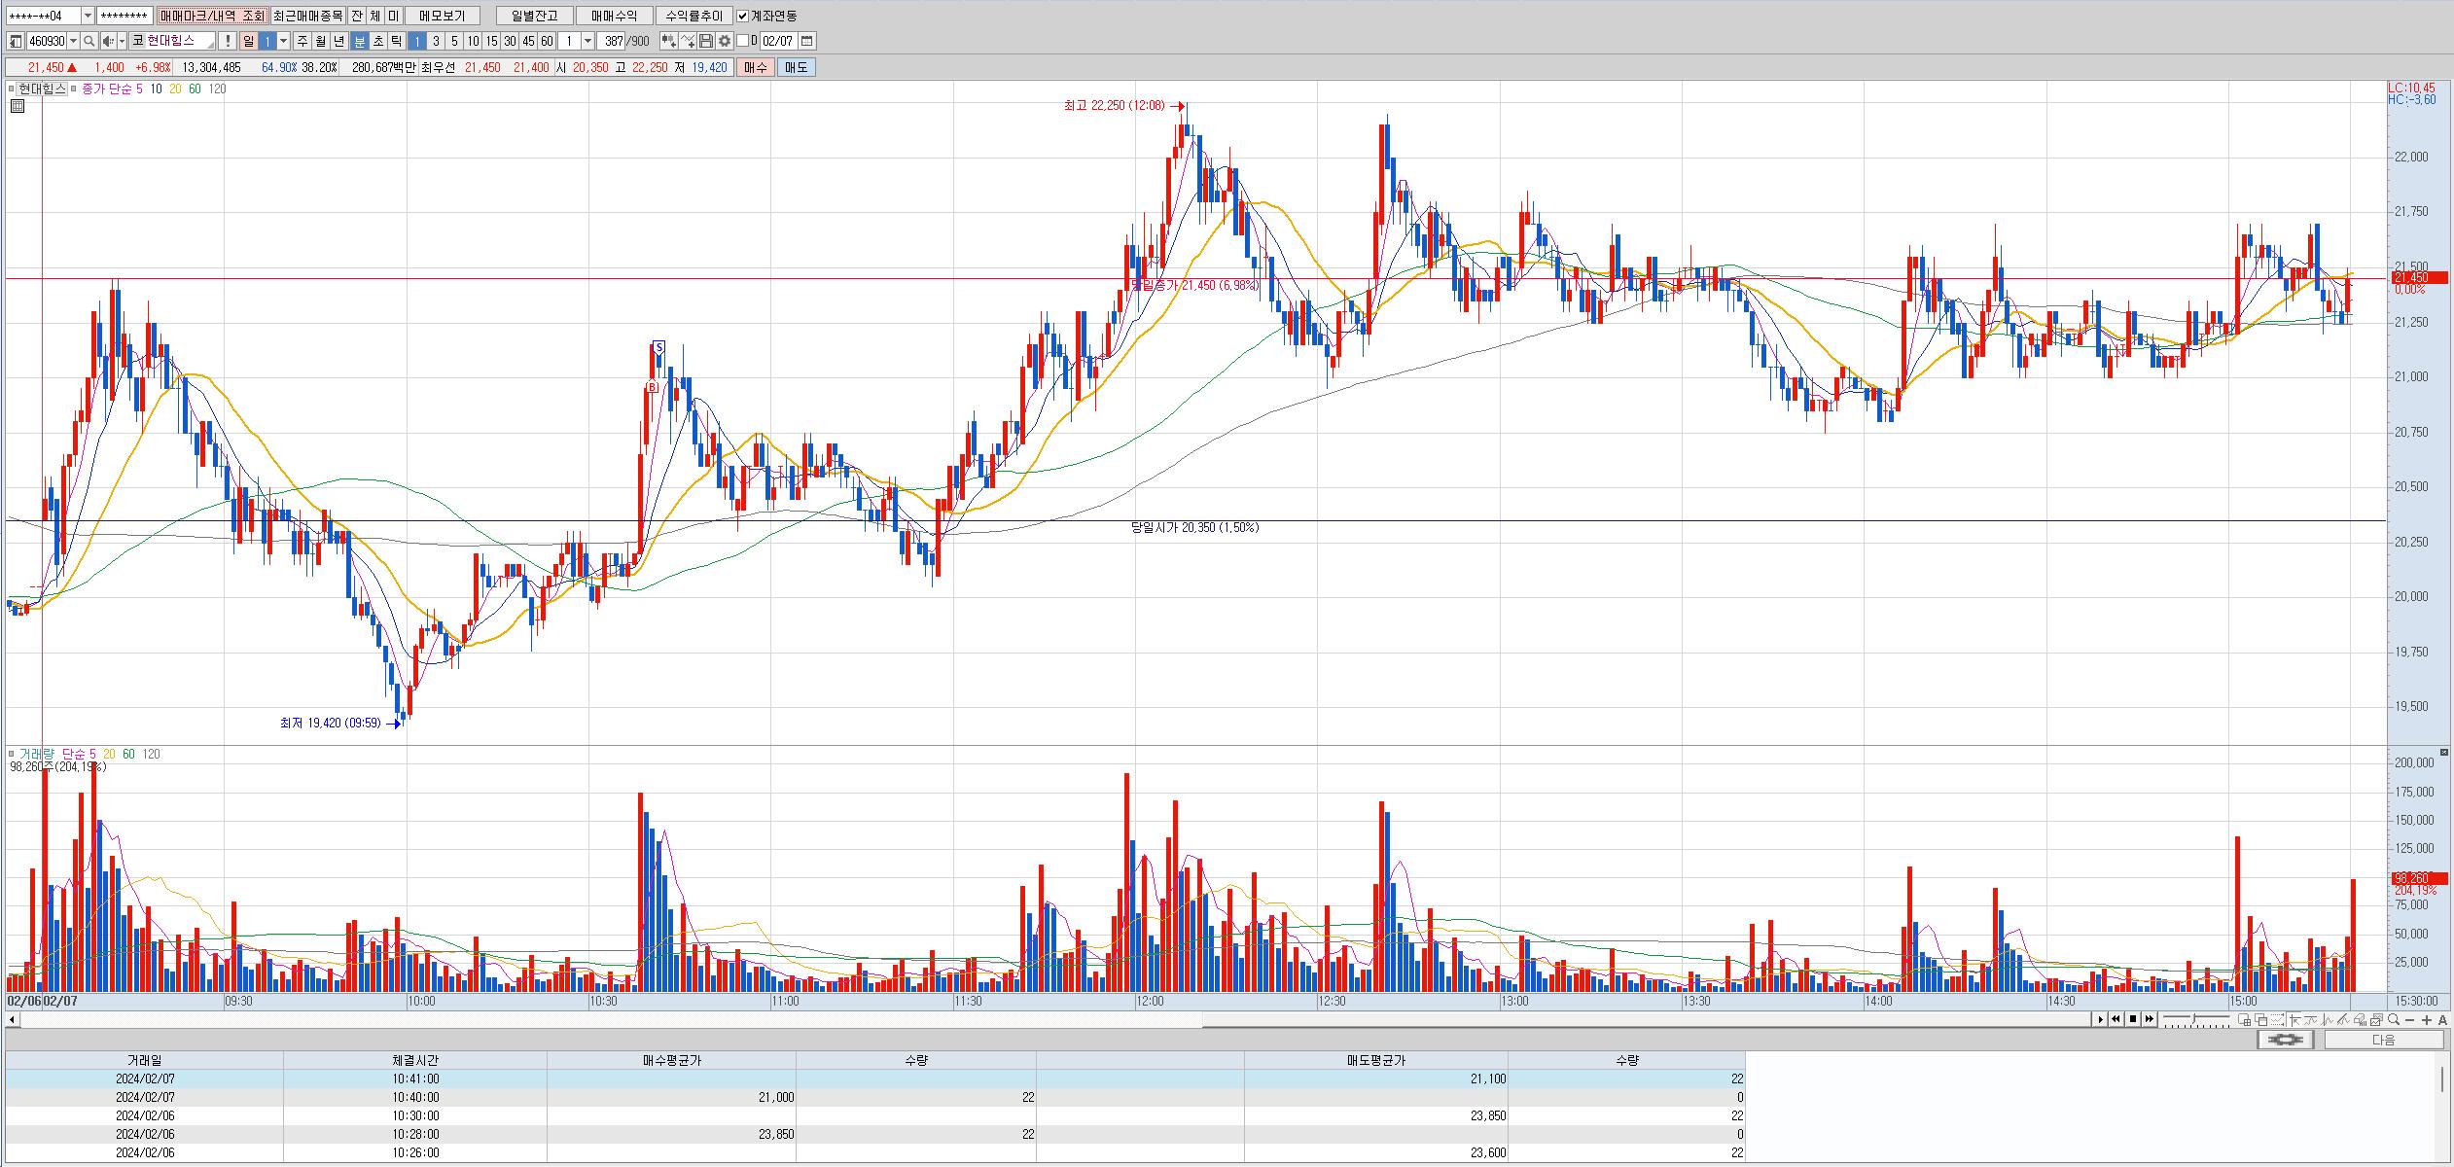Open the stock code 460930 dropdown

pyautogui.click(x=73, y=41)
